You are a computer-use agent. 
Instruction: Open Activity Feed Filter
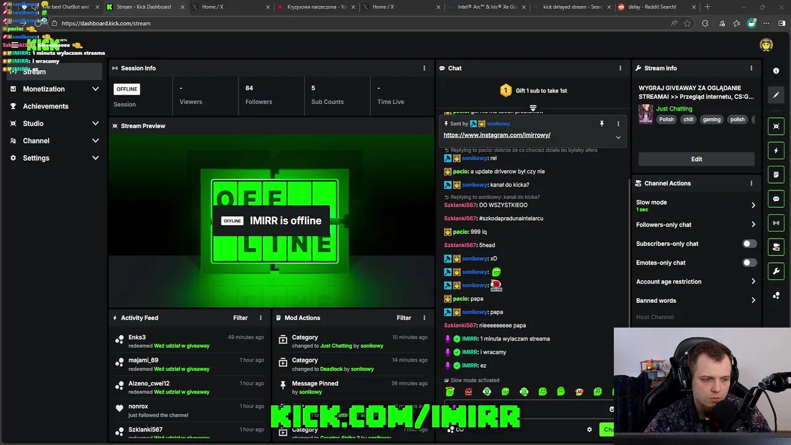pyautogui.click(x=240, y=318)
